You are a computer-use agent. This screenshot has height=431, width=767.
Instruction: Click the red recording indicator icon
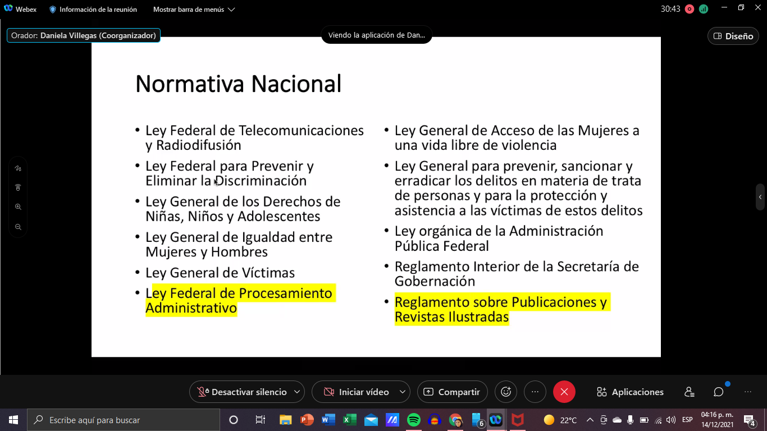pos(690,9)
